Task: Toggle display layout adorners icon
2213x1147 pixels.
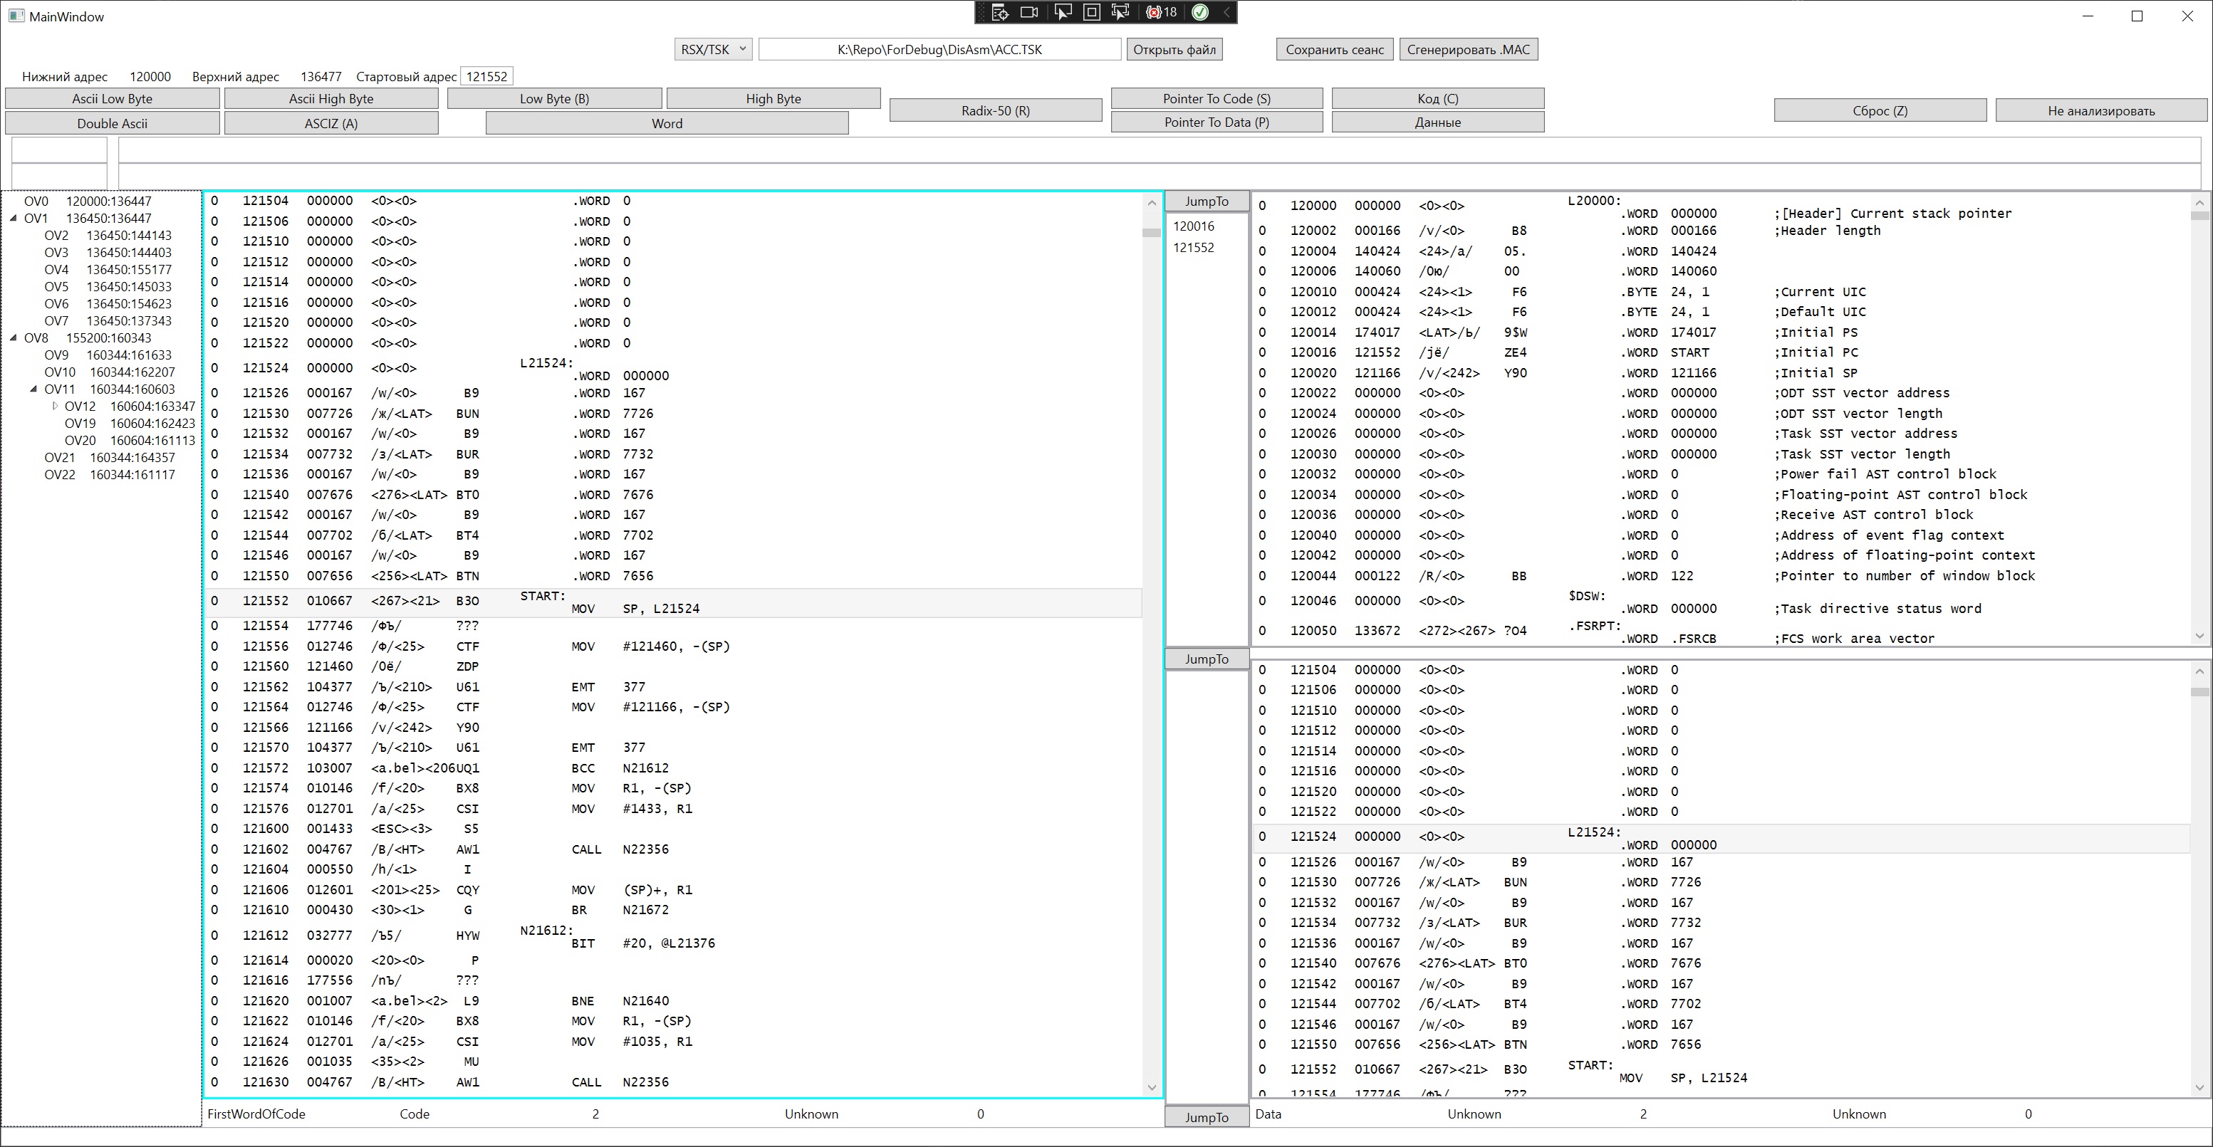Action: click(1092, 12)
